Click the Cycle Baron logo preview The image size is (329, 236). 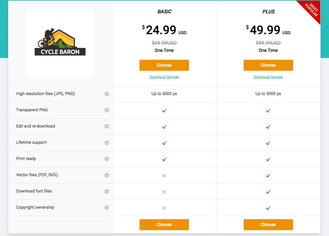coord(60,43)
